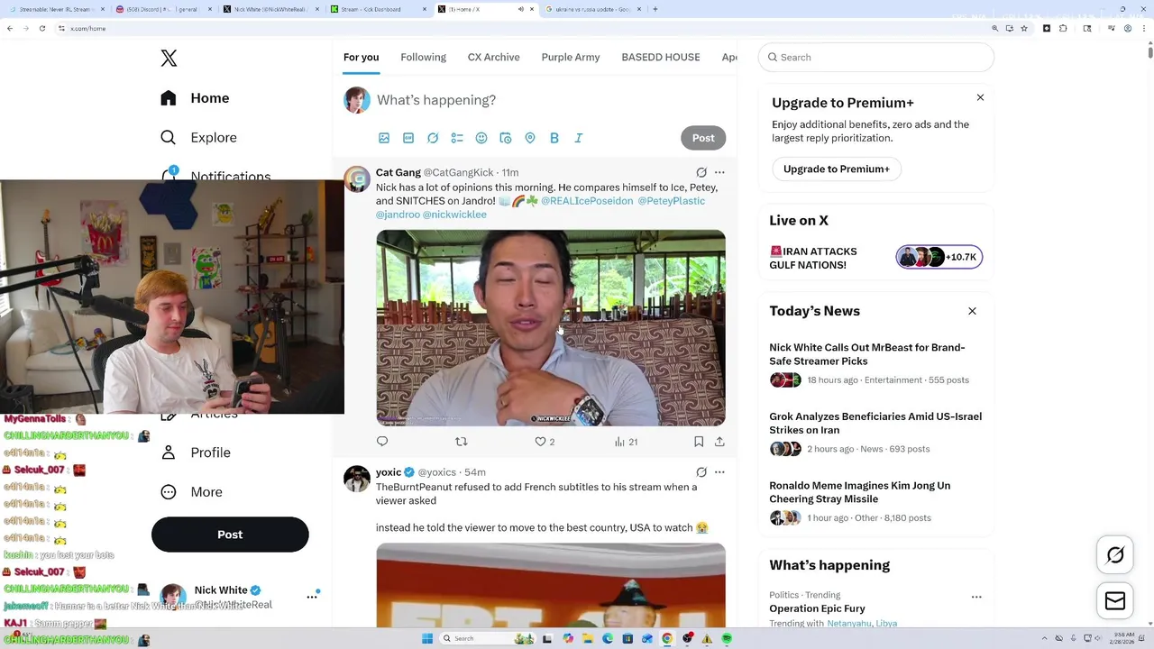Open Explore in the left navigation
The width and height of the screenshot is (1154, 649).
tap(198, 138)
